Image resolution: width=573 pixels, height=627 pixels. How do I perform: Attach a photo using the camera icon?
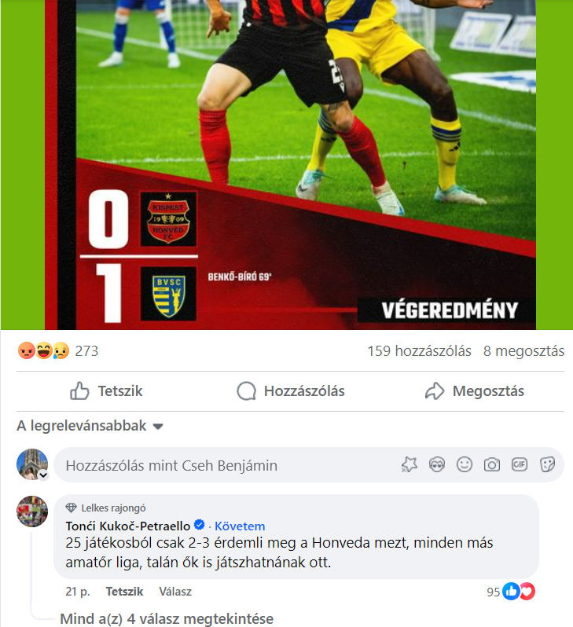492,464
